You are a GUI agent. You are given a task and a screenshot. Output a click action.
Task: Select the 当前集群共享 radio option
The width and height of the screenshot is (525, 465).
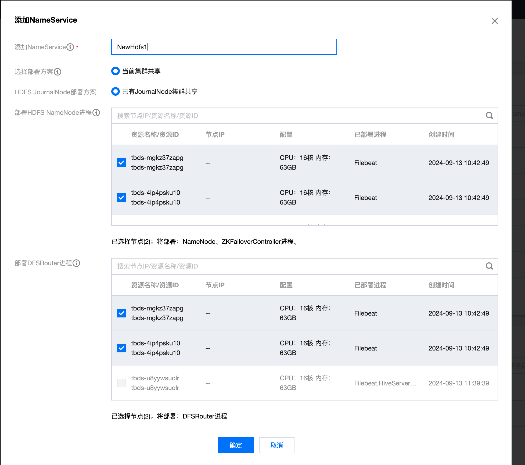116,71
